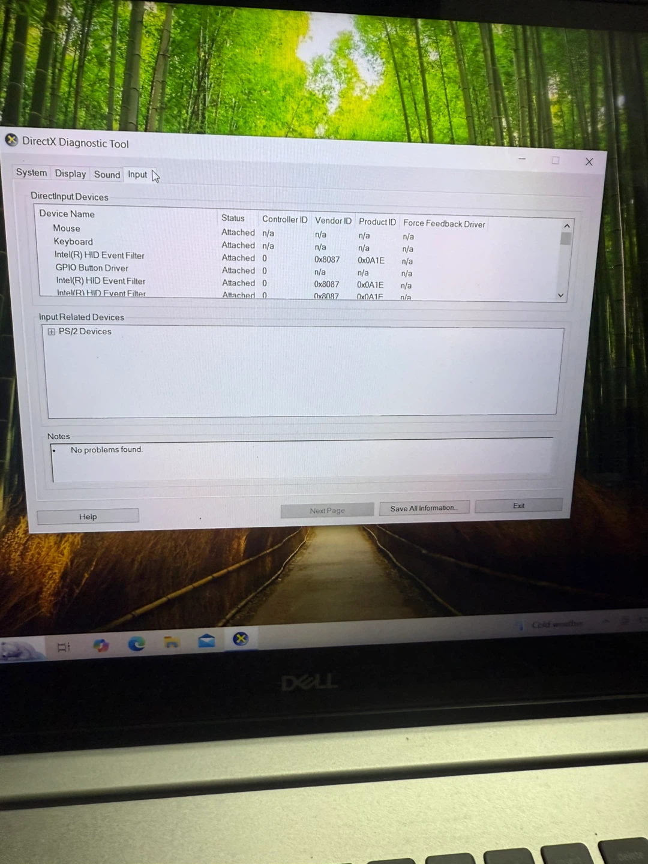The image size is (648, 864).
Task: Click the Help button
Action: click(x=88, y=517)
